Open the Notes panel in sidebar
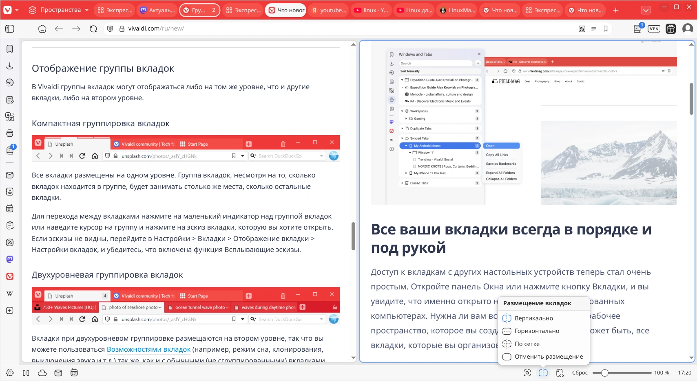Screen dimensions: 697x381 (9, 99)
